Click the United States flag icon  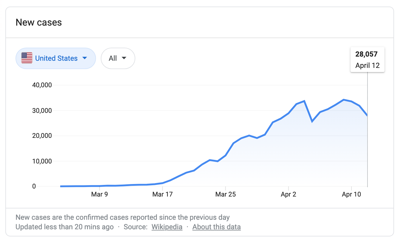click(x=27, y=58)
